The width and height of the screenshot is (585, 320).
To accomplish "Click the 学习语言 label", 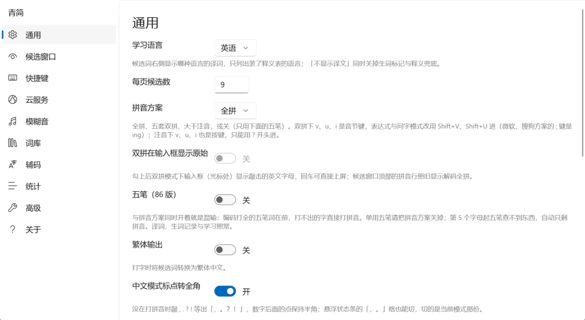I will 147,45.
